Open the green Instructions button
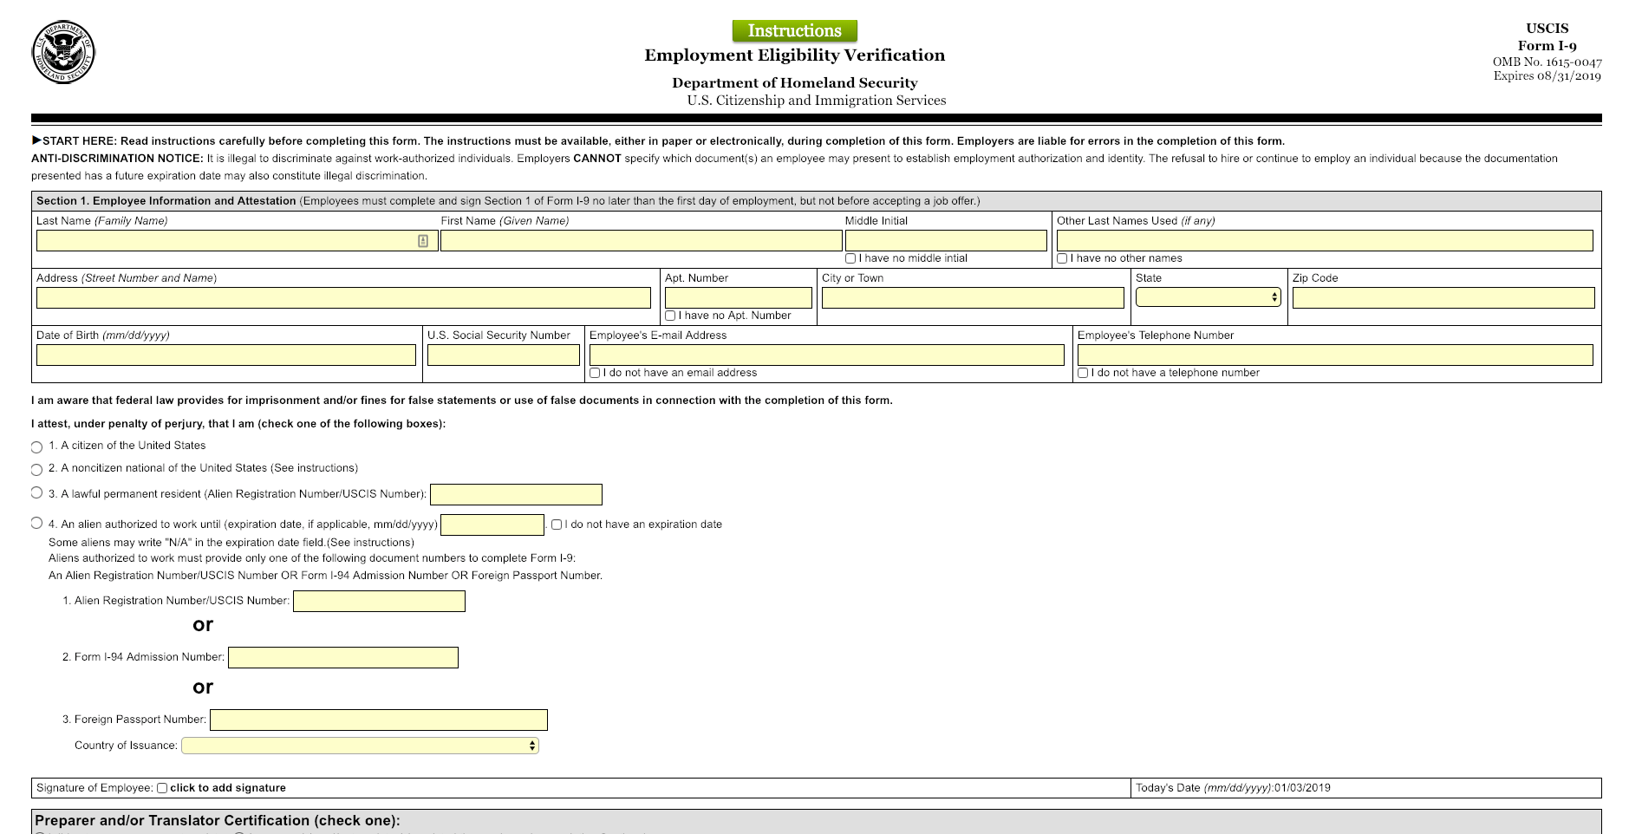This screenshot has width=1642, height=834. (794, 31)
